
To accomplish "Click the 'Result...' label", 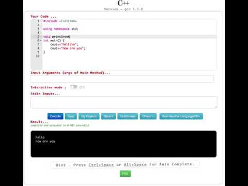I will (x=39, y=122).
